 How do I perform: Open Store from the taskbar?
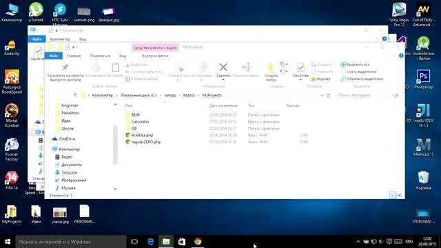182,242
